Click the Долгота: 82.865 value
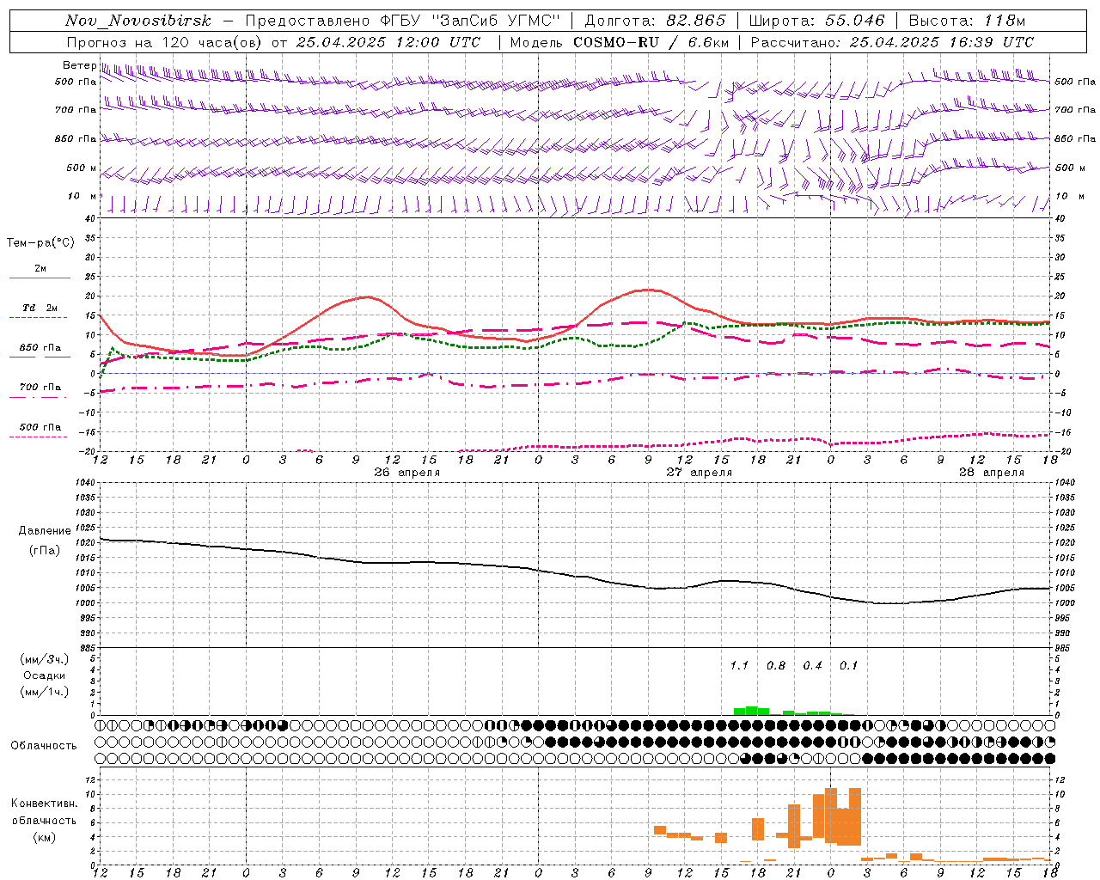 coord(655,21)
